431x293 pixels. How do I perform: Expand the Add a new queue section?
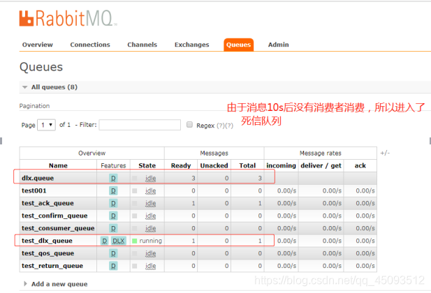[x=56, y=284]
